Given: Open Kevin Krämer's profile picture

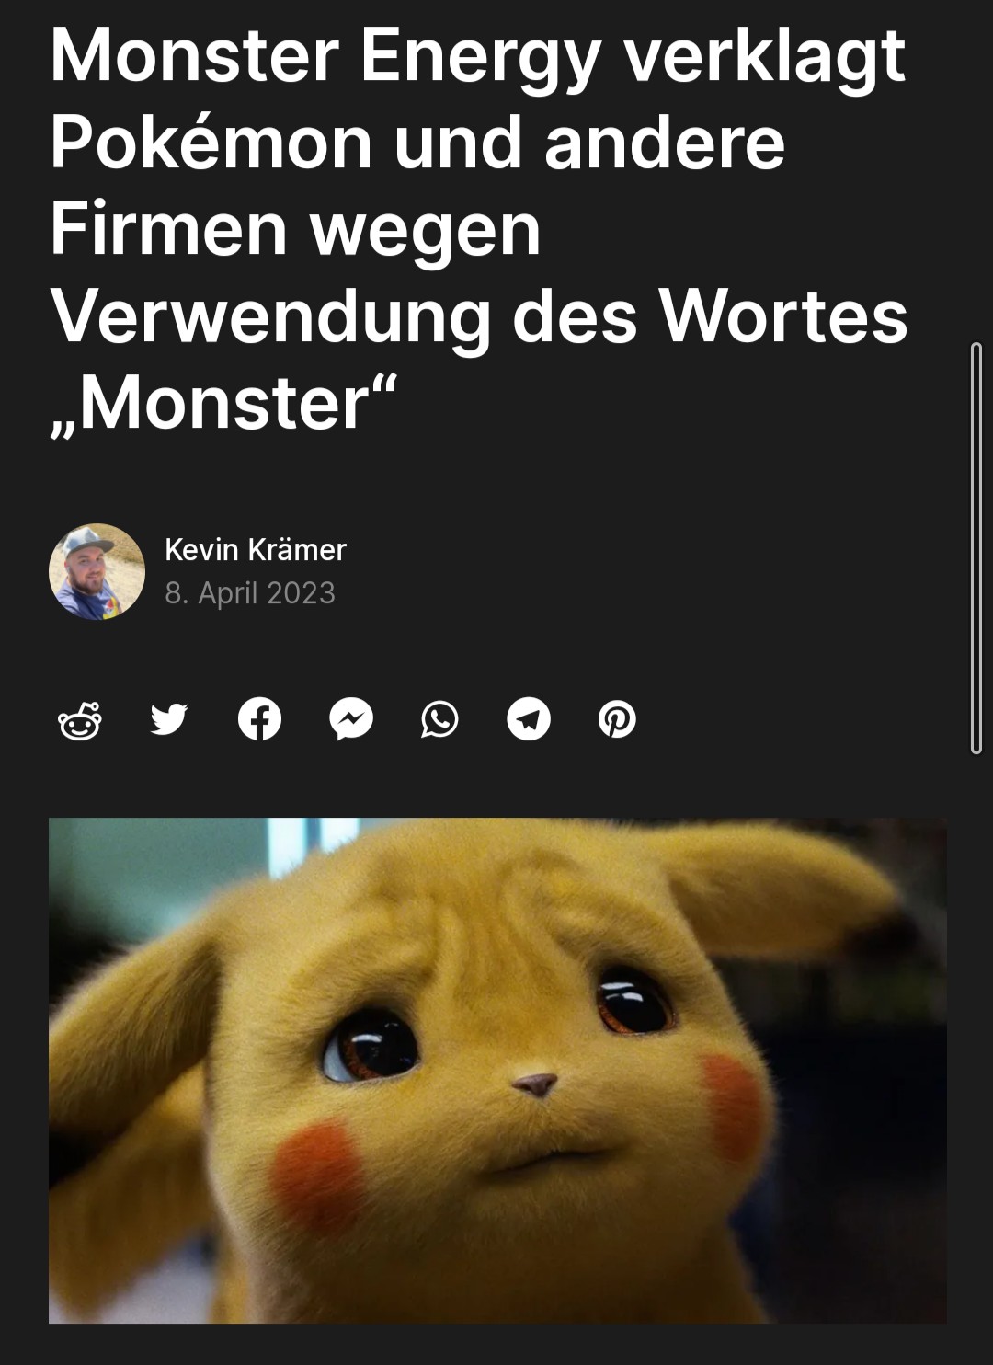Looking at the screenshot, I should pyautogui.click(x=97, y=571).
